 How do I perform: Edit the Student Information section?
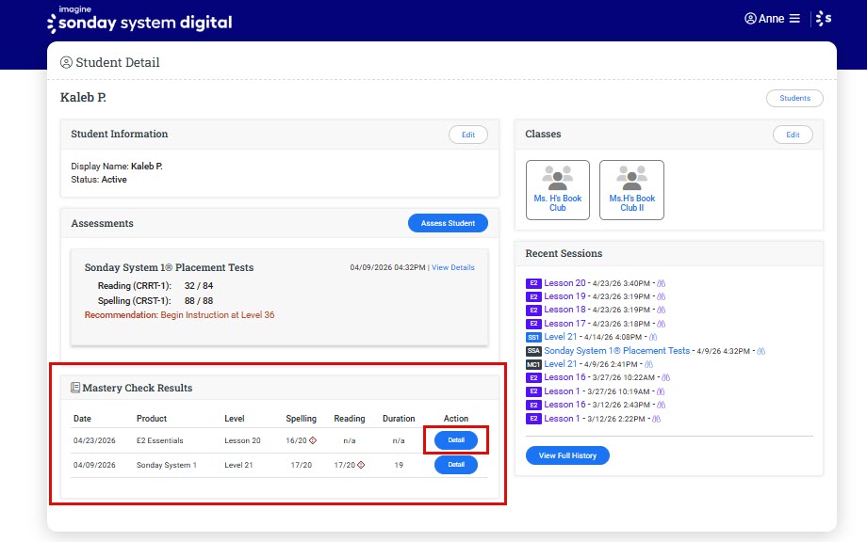[467, 135]
